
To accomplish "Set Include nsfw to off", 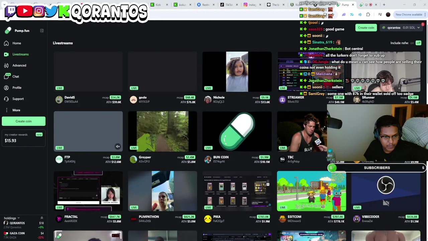I will 418,43.
